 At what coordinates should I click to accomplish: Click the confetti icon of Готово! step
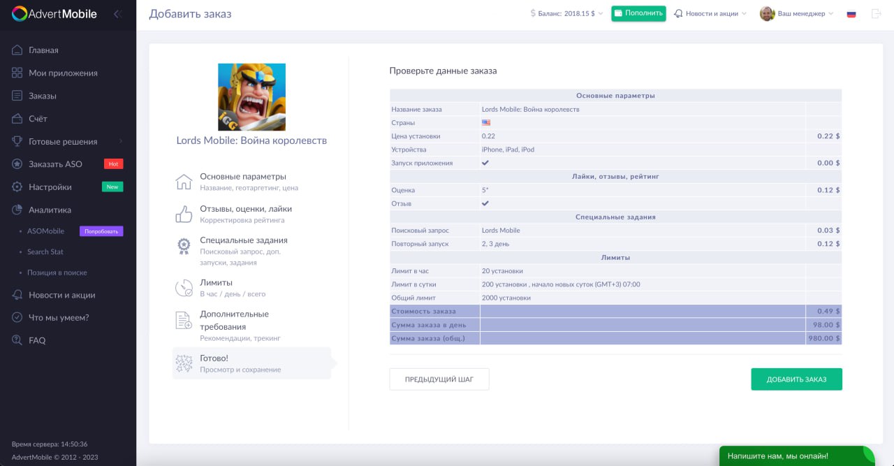pos(184,363)
